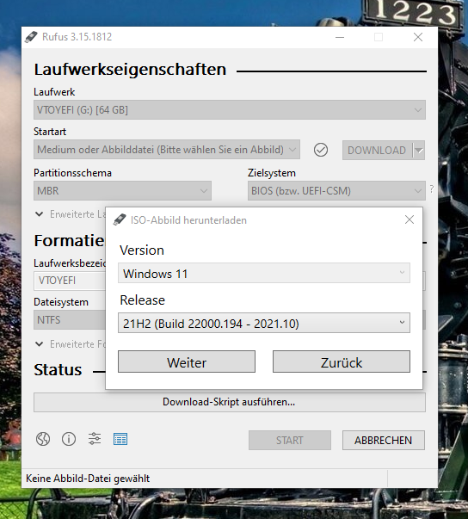The width and height of the screenshot is (468, 519).
Task: Open the Version Windows 11 dropdown
Action: pos(264,273)
